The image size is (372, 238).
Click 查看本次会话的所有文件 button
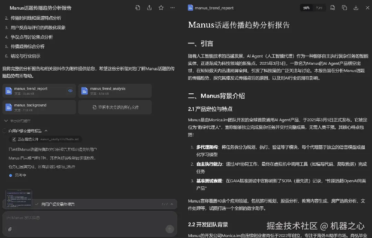tap(115, 107)
